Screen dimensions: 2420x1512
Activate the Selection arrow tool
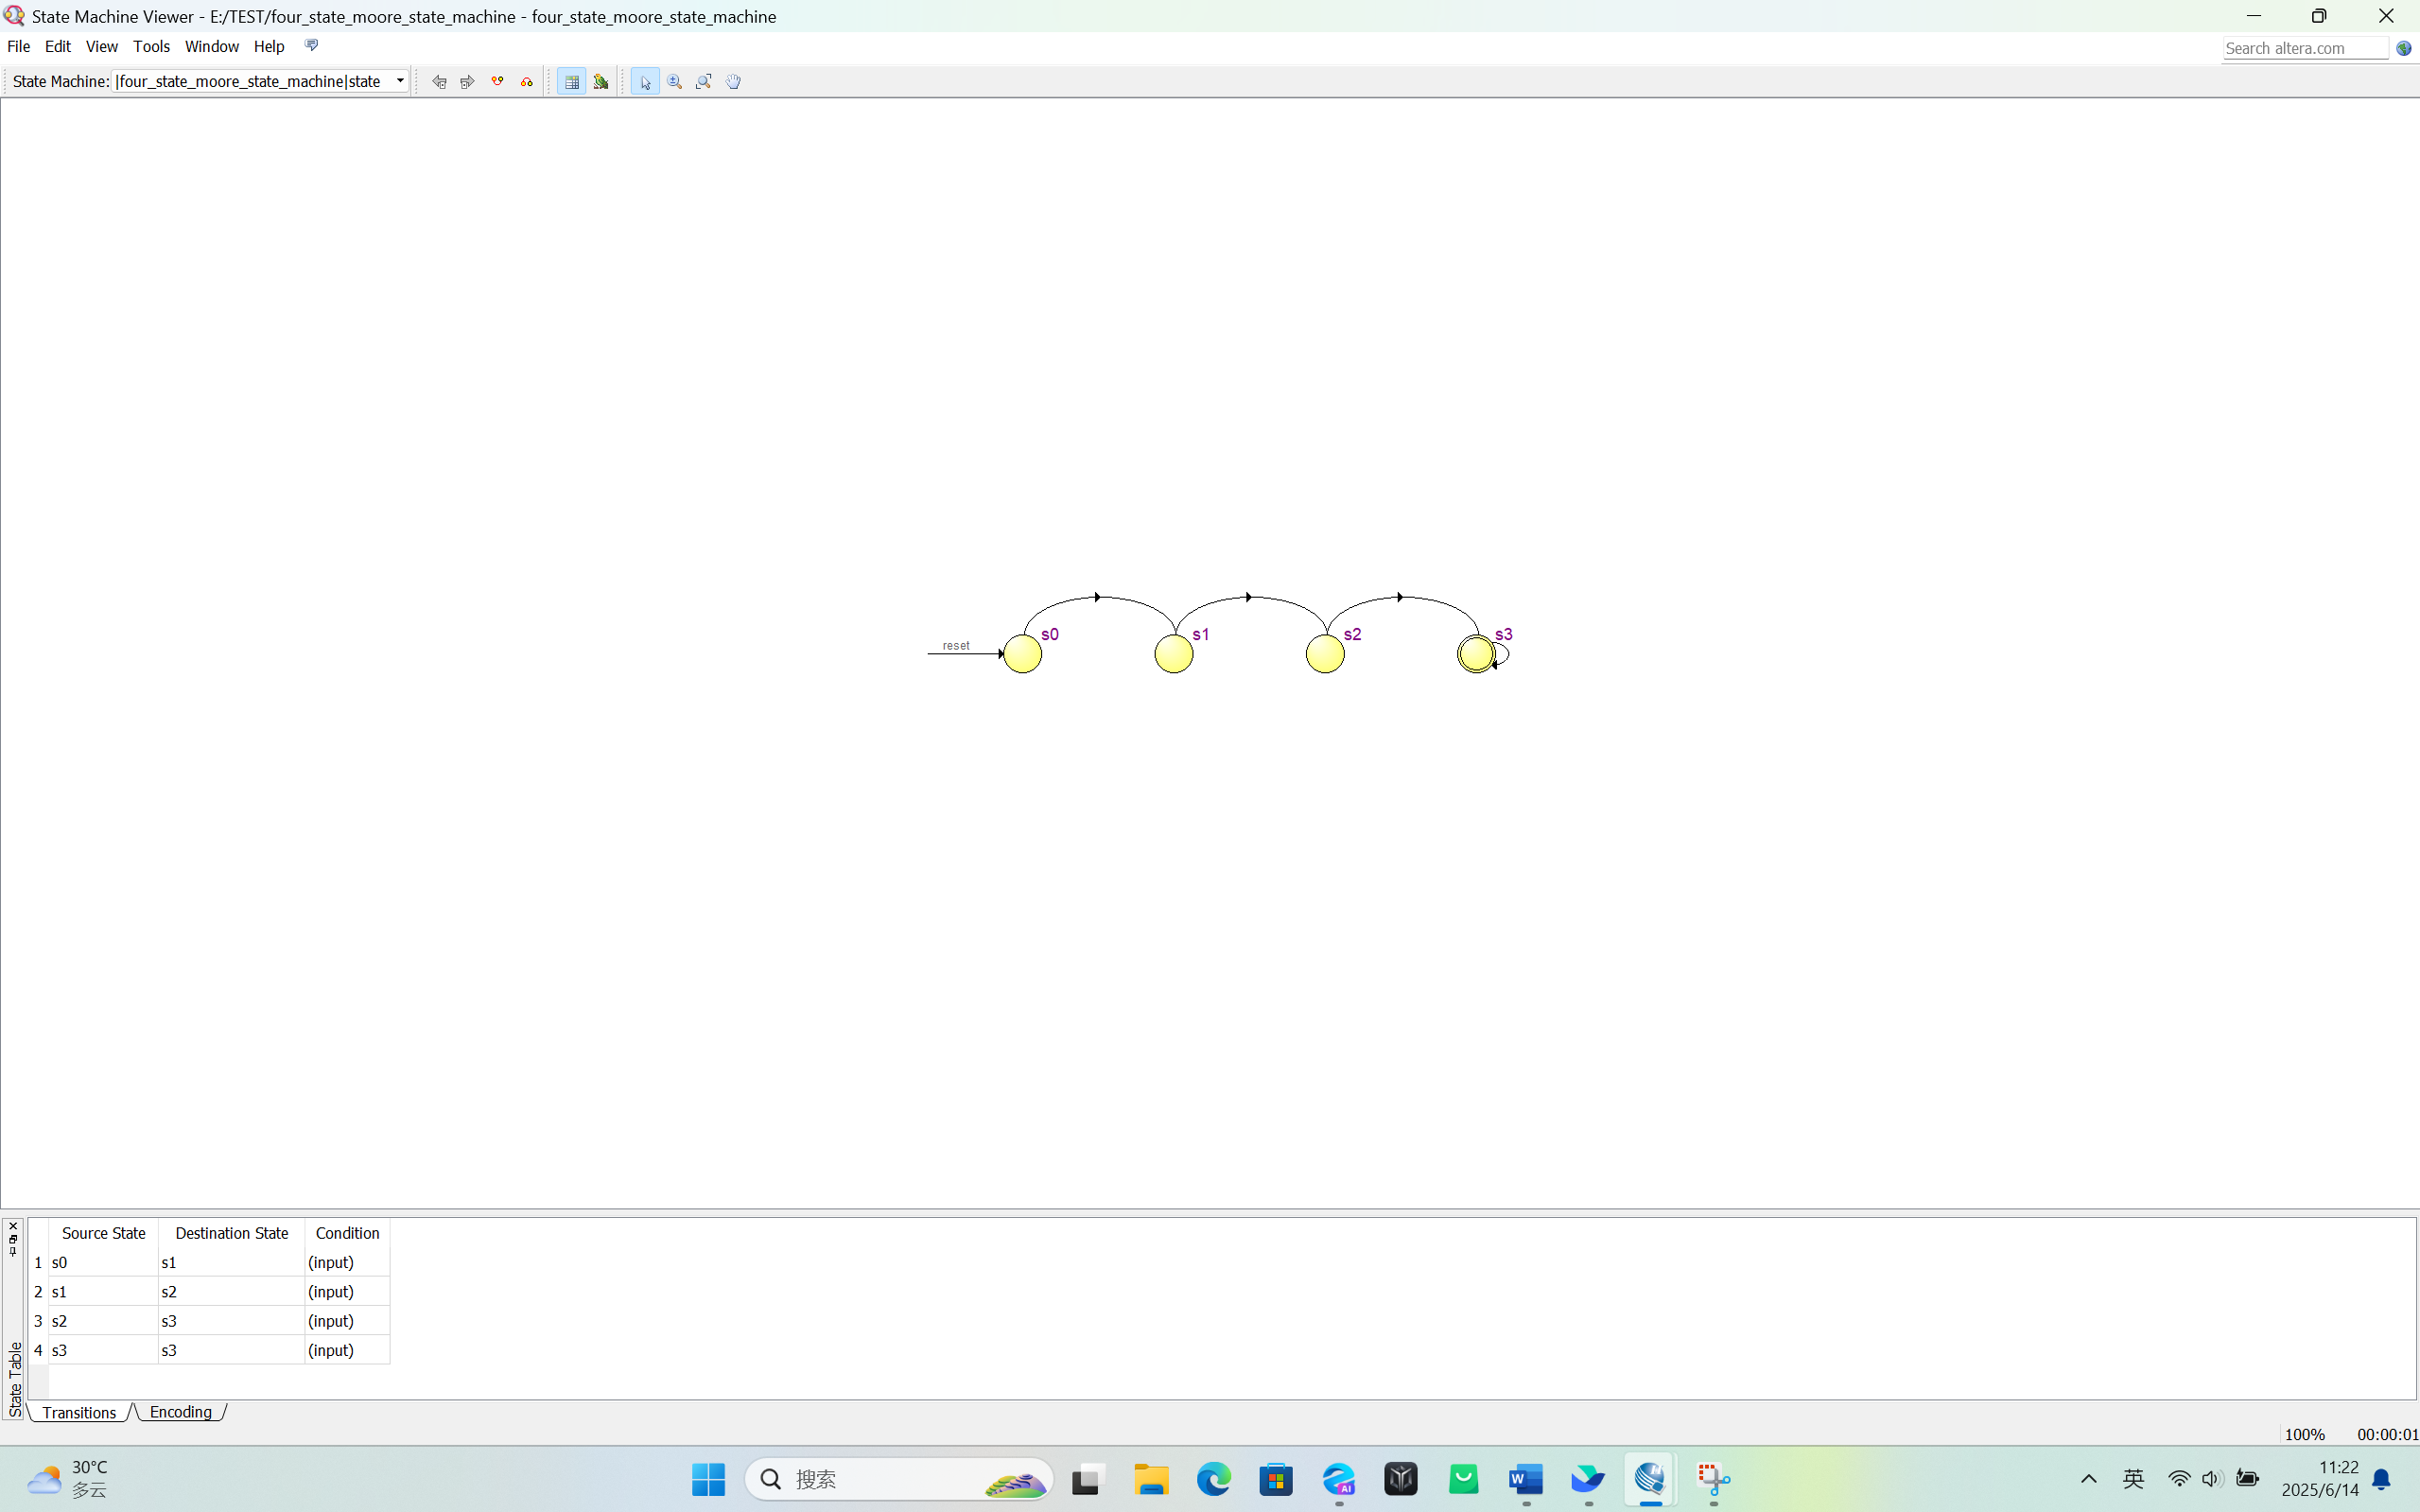[x=645, y=82]
